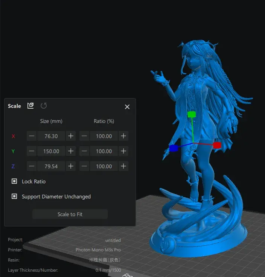Click the copy-scale icon next to Scale title

pyautogui.click(x=30, y=106)
